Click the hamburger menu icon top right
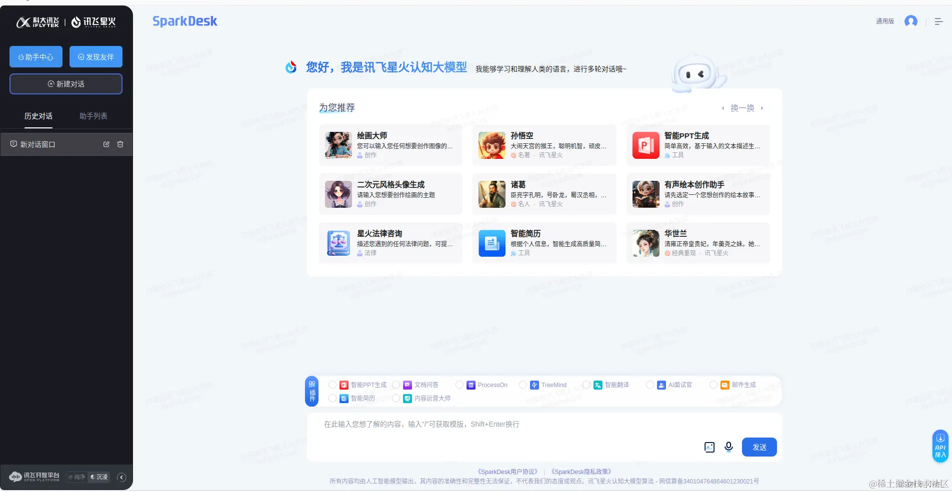The height and width of the screenshot is (492, 952). (x=939, y=21)
